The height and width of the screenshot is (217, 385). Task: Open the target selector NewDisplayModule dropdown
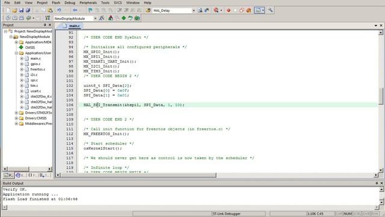point(95,19)
